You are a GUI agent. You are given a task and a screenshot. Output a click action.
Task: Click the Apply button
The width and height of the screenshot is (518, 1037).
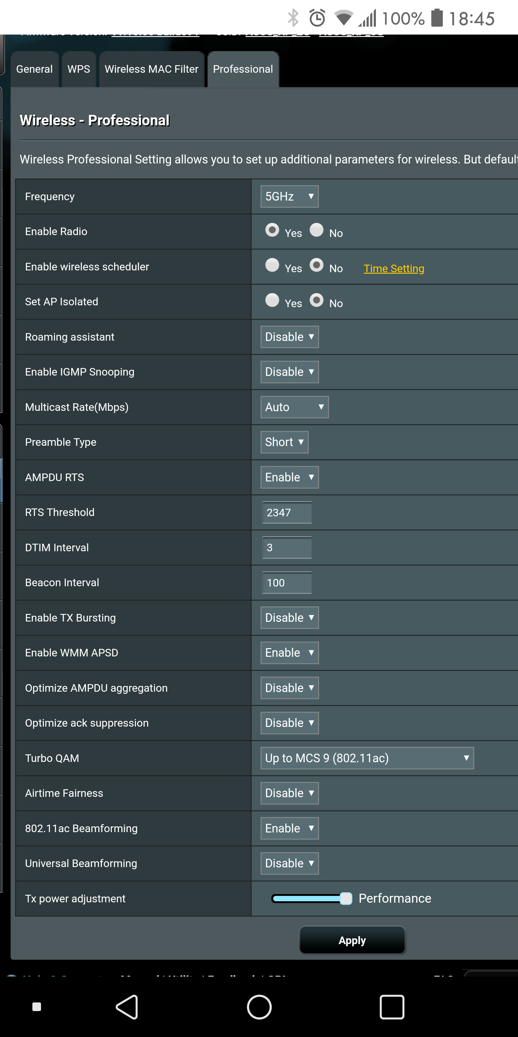352,941
